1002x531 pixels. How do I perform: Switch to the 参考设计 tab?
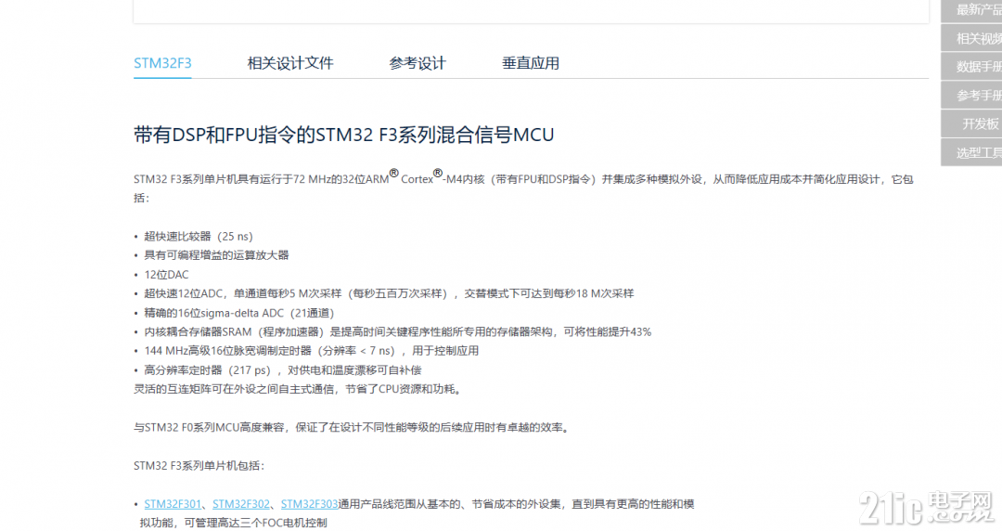pos(417,63)
